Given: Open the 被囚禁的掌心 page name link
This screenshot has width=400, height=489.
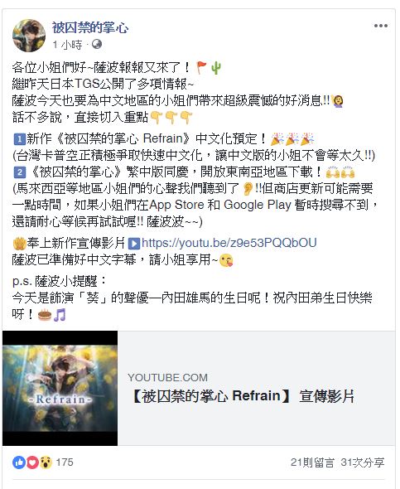Looking at the screenshot, I should 90,28.
